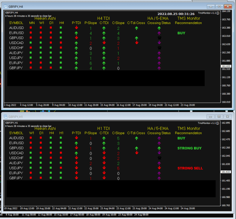The width and height of the screenshot is (236, 219).
Task: Click USDCAD purple down arrow in H1 window
Action: (159, 153)
